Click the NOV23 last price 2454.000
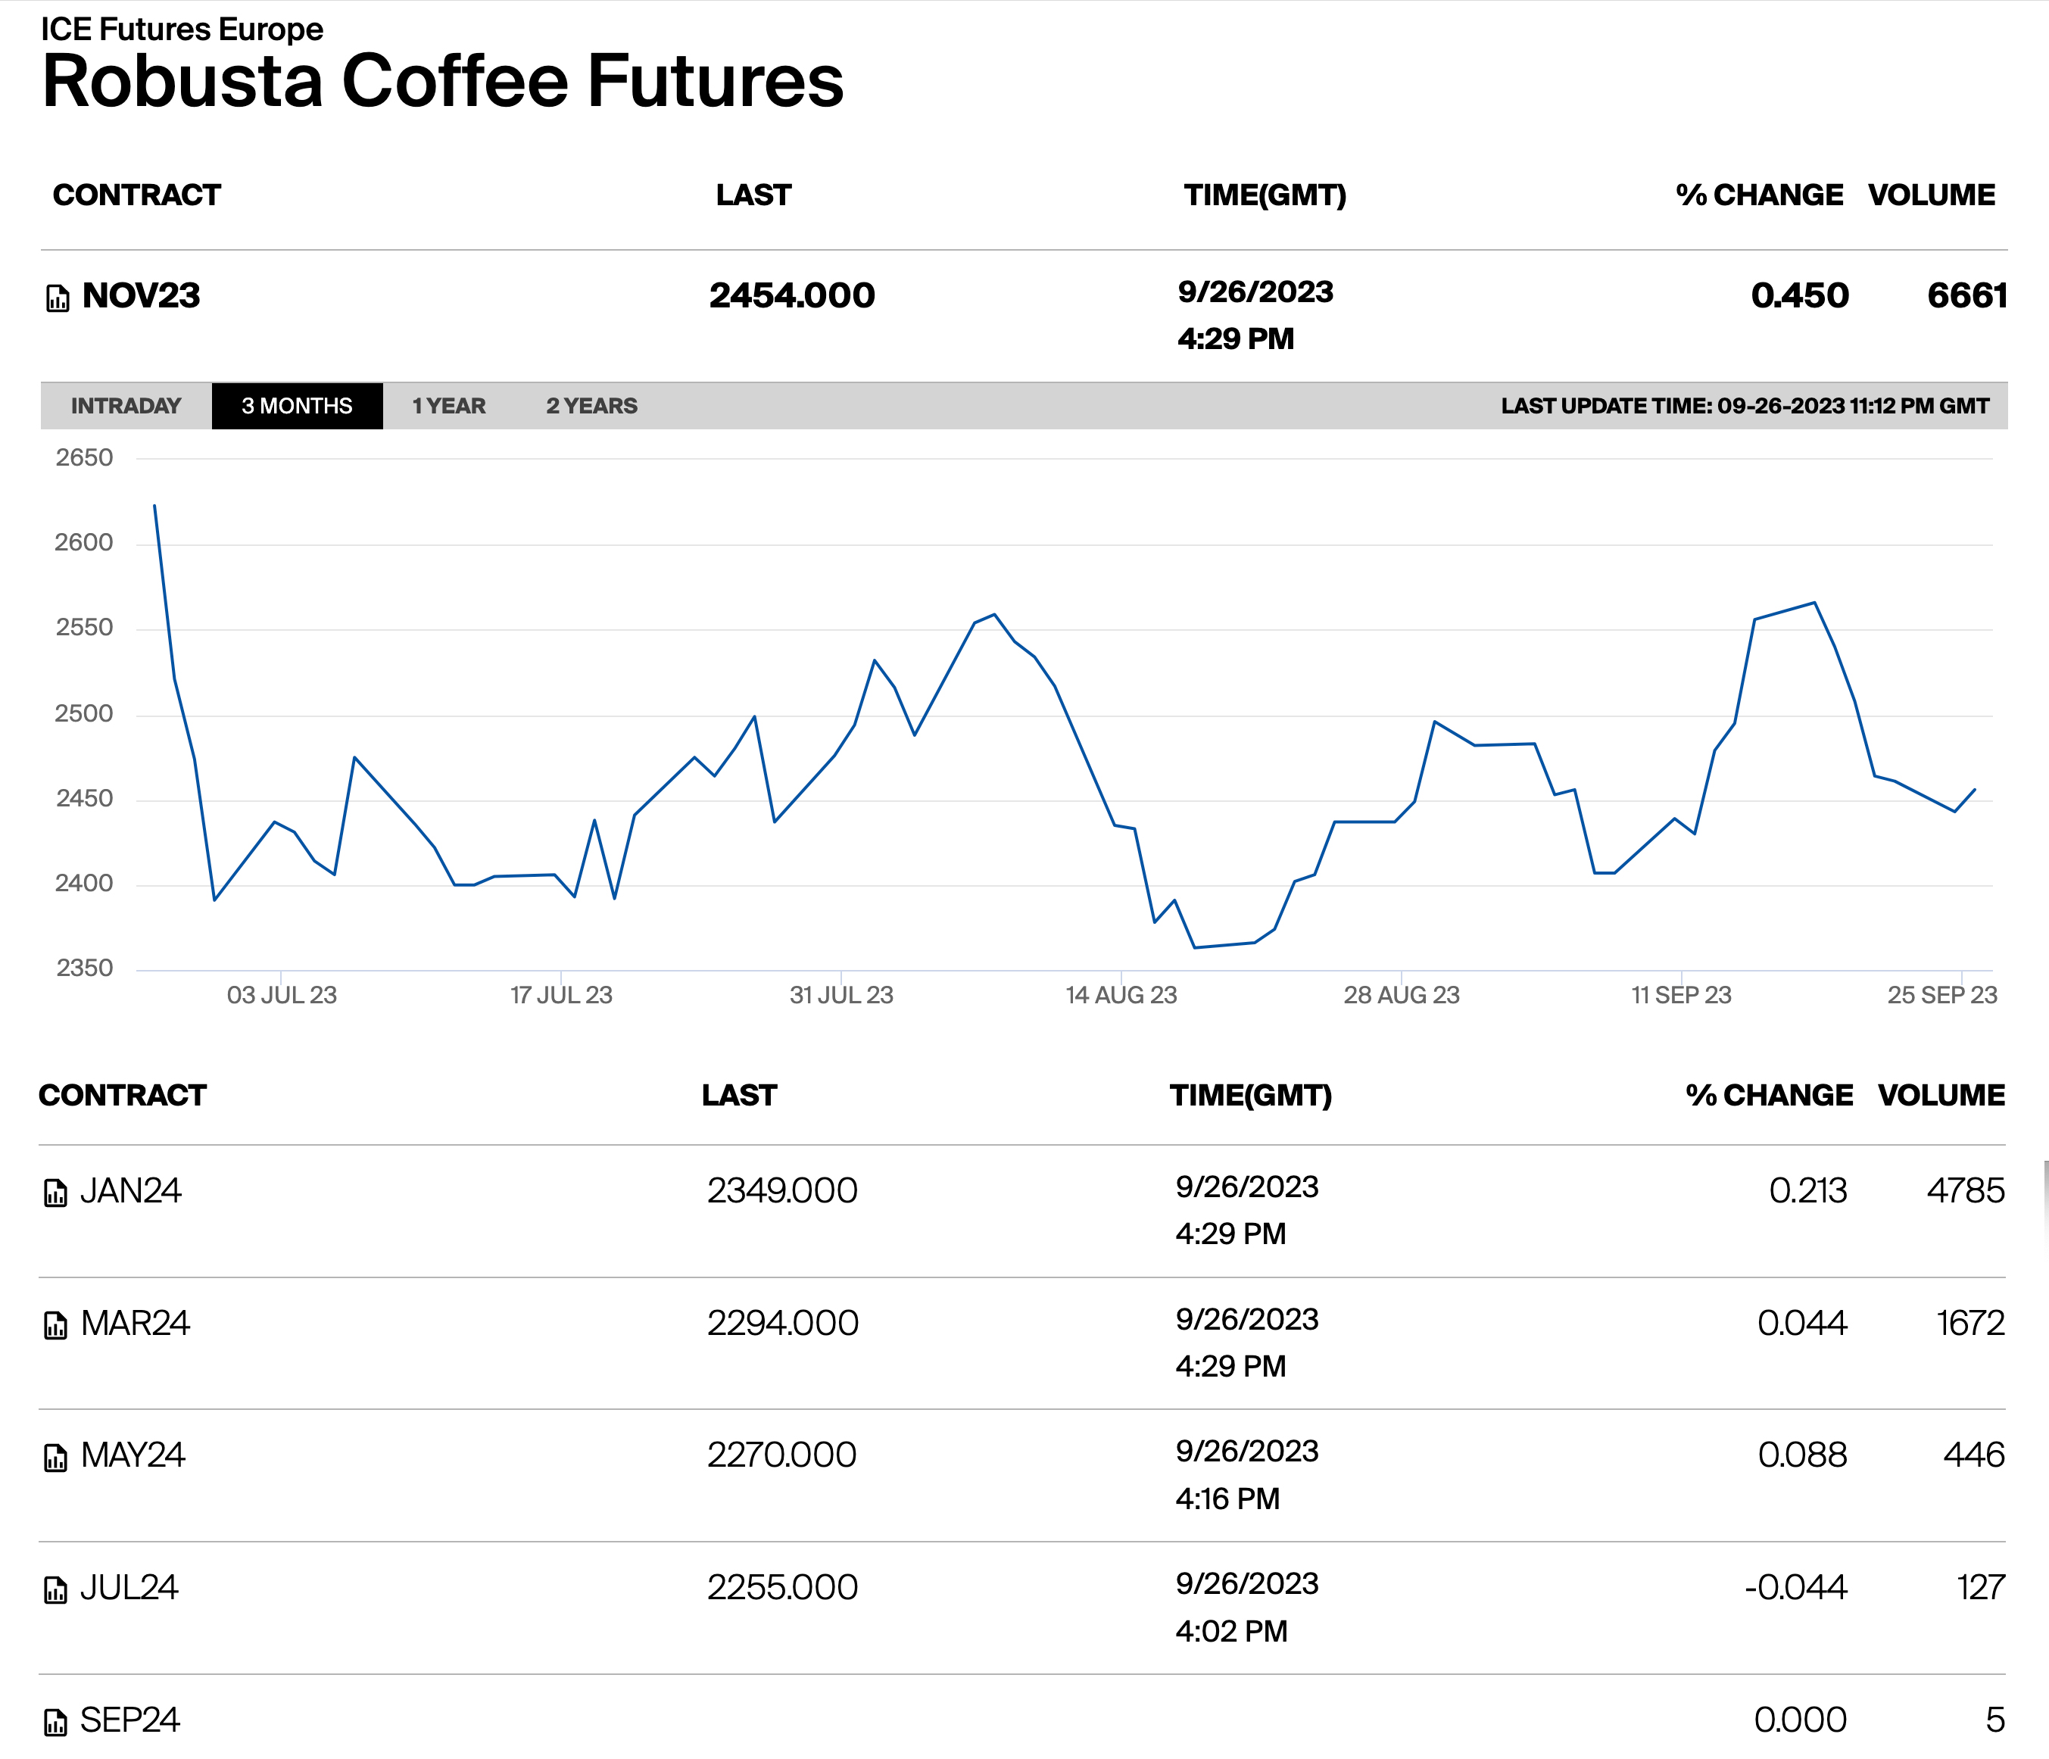2049x1759 pixels. (x=792, y=295)
